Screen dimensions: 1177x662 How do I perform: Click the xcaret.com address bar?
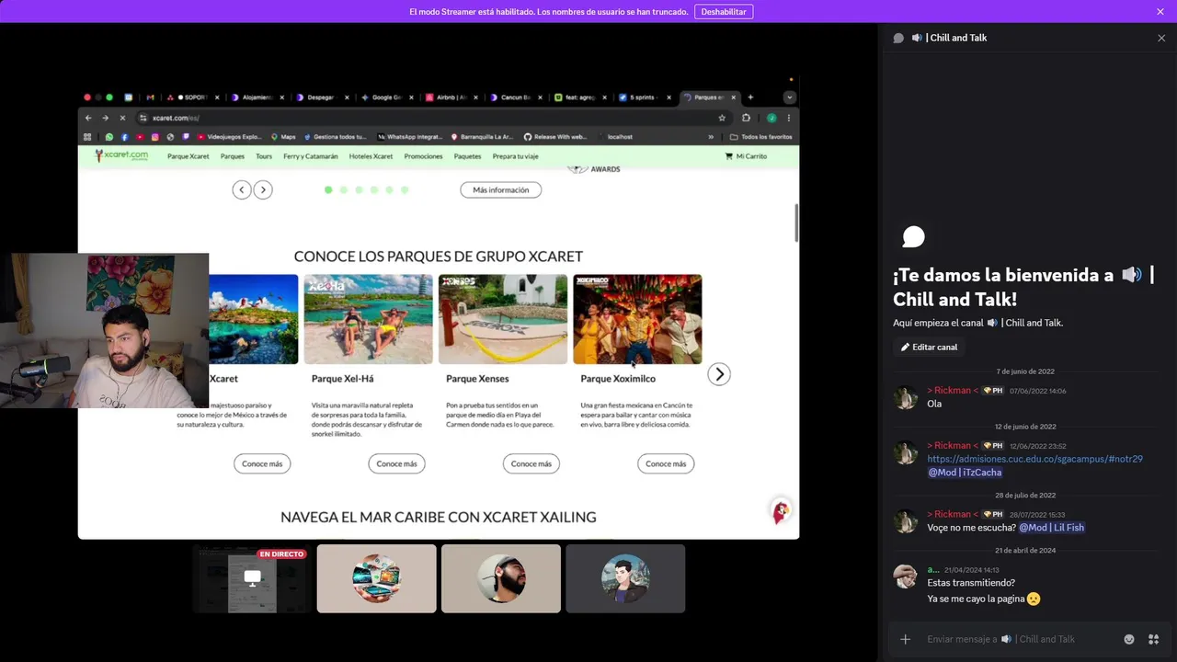pos(432,118)
